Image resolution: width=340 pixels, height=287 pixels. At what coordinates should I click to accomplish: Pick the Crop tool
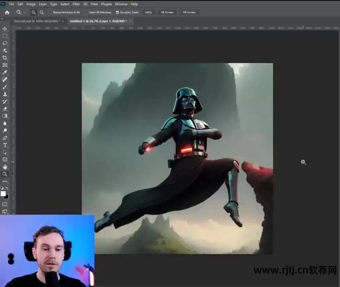pyautogui.click(x=5, y=58)
